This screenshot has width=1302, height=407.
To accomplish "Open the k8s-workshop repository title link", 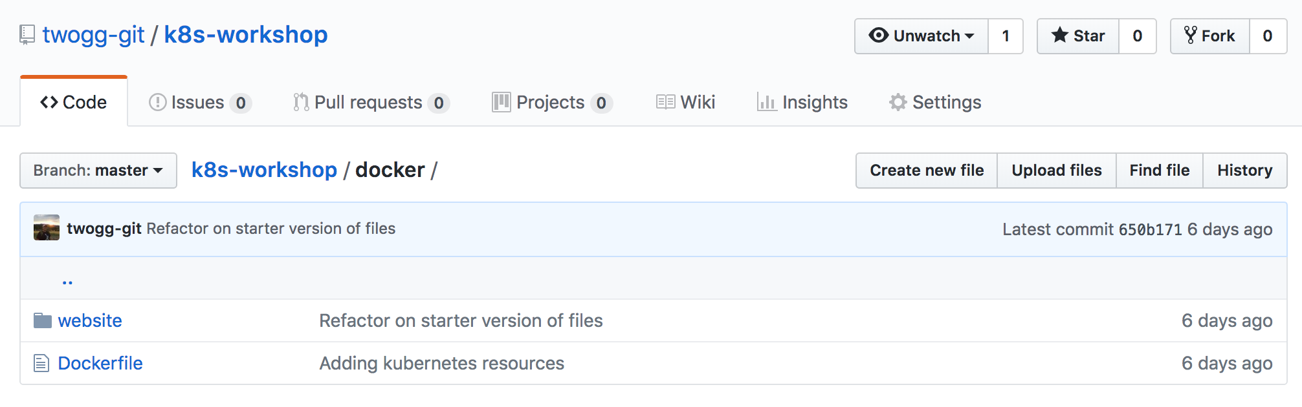I will (x=246, y=35).
